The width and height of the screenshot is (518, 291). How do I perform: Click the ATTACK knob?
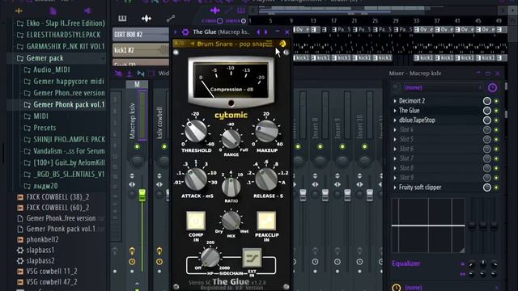click(x=196, y=179)
